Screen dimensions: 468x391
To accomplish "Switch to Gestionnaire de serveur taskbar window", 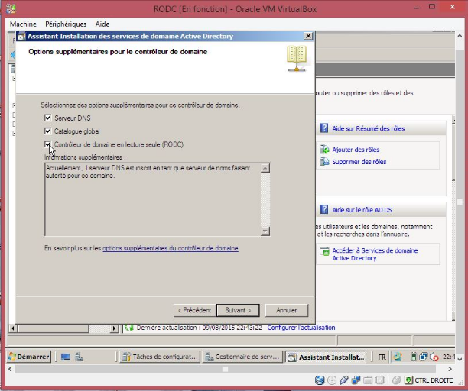I will click(242, 357).
